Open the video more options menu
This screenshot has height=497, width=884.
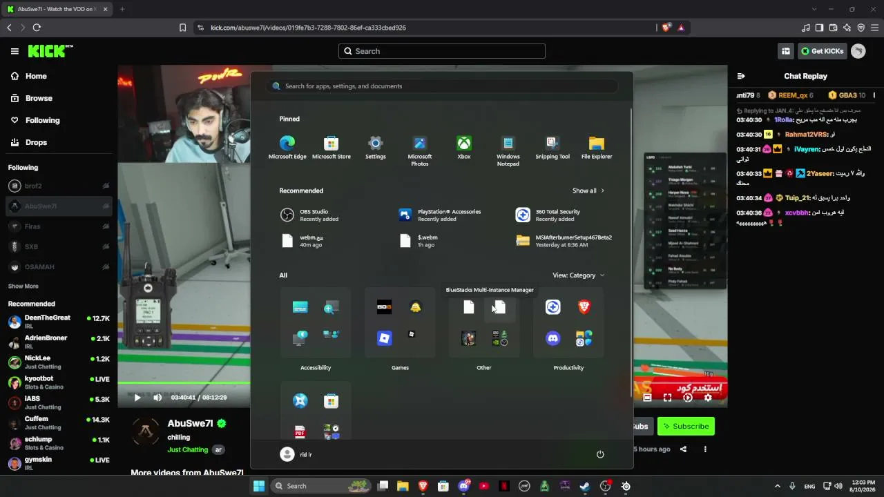point(705,449)
